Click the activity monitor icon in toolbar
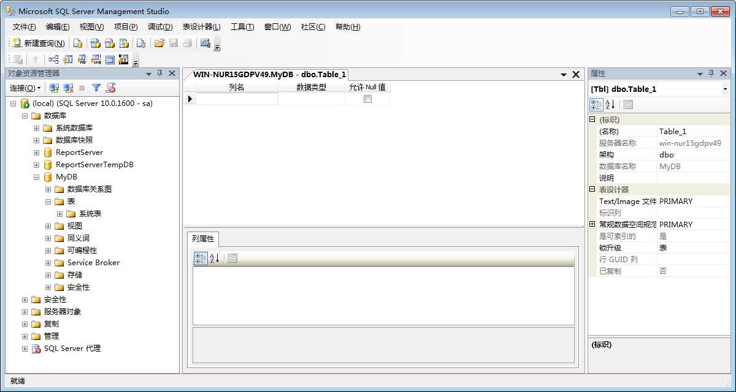This screenshot has height=392, width=736. [205, 43]
